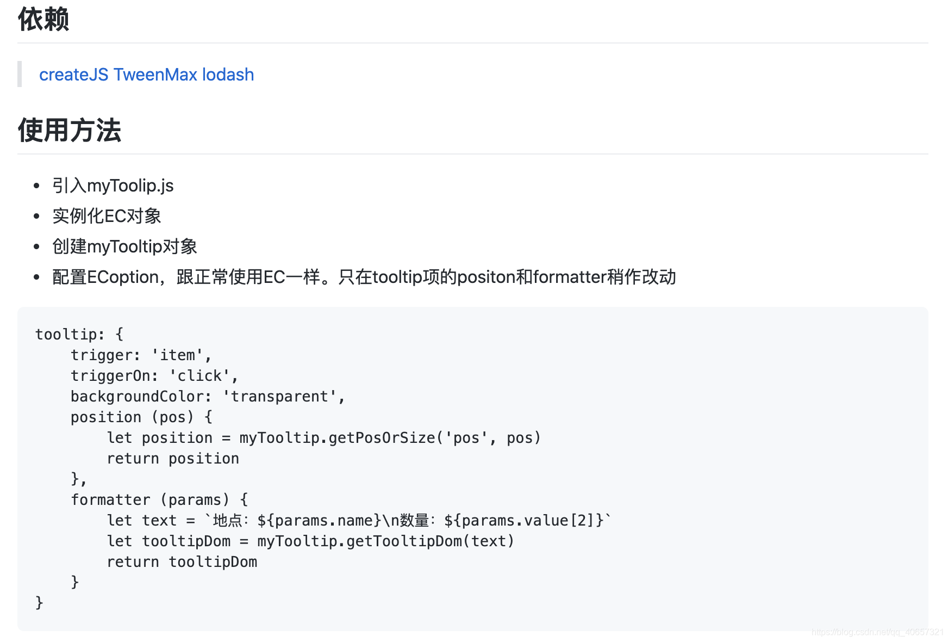Select the 实例化EC对象 list item
This screenshot has width=948, height=642.
point(107,216)
